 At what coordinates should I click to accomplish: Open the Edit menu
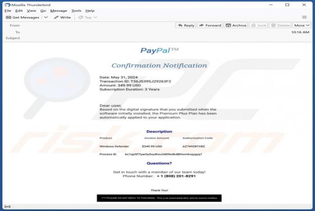pyautogui.click(x=19, y=11)
